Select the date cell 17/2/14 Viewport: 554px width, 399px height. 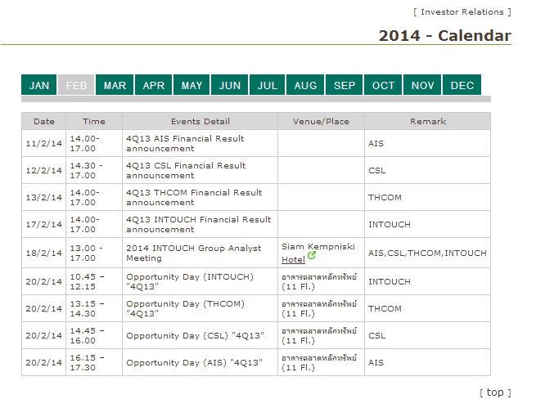(x=44, y=224)
